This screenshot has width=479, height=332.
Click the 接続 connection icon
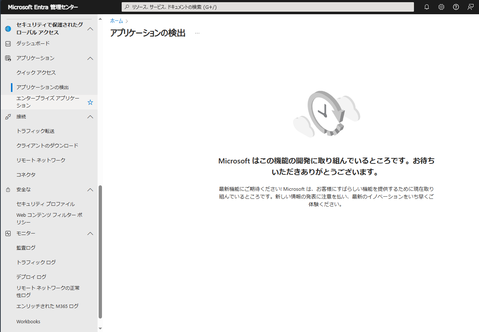(x=8, y=117)
